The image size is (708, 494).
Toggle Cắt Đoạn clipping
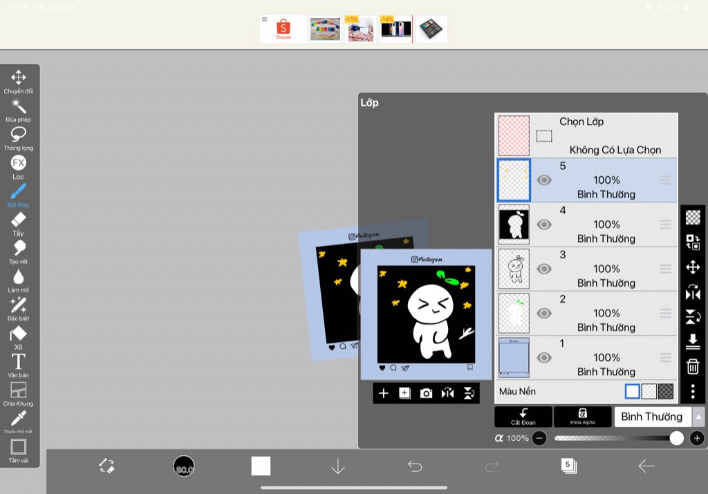point(523,417)
